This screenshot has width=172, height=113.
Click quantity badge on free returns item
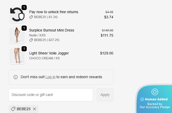tap(24, 7)
